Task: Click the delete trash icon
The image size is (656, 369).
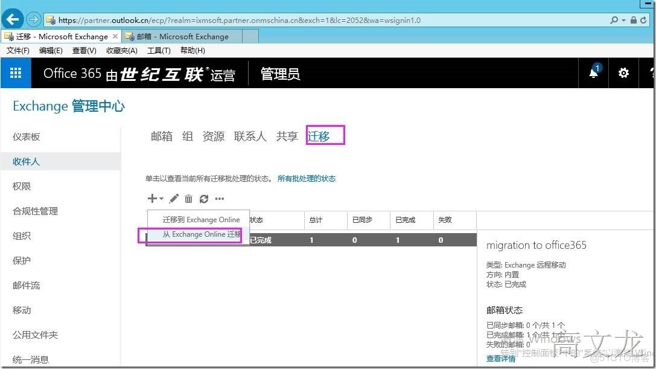Action: pyautogui.click(x=188, y=198)
